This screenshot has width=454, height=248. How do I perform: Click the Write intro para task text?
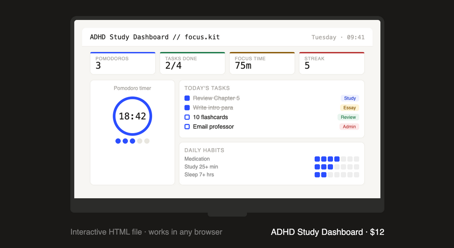213,108
